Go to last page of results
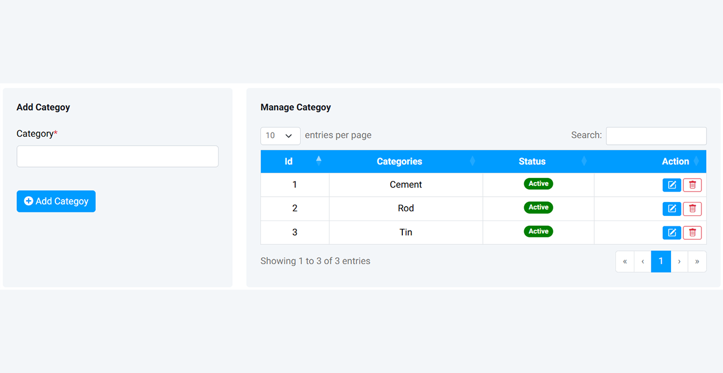Viewport: 723px width, 373px height. pyautogui.click(x=697, y=261)
